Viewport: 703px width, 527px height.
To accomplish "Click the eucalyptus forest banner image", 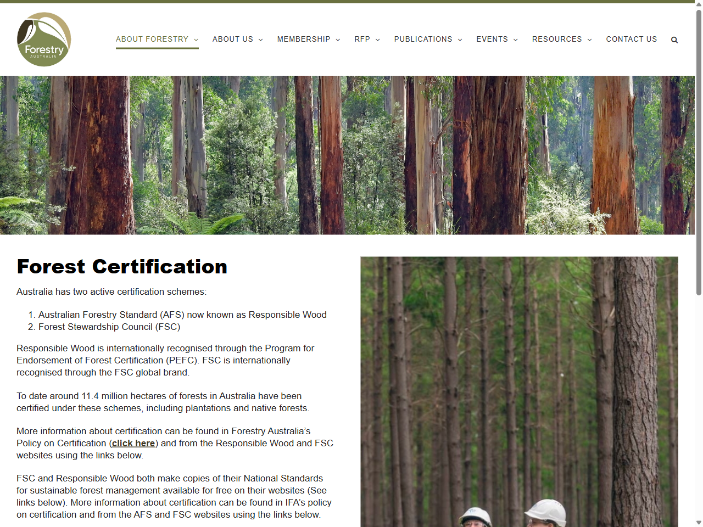I will [x=347, y=155].
